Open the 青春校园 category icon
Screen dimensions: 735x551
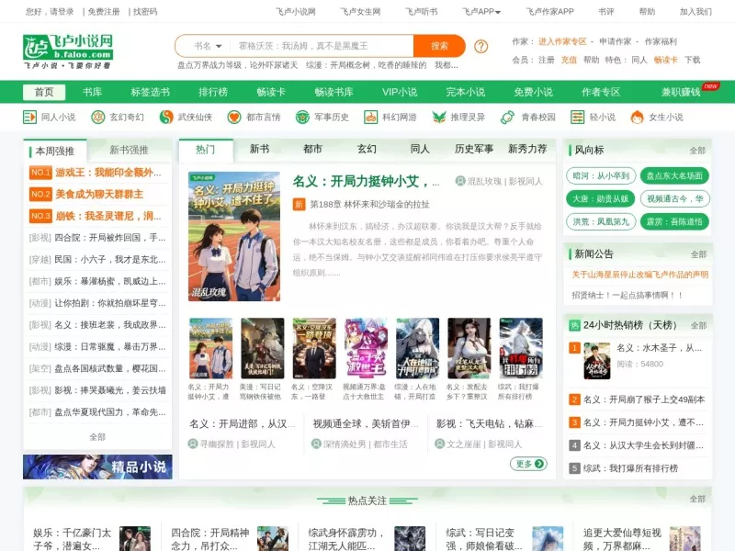(x=507, y=117)
